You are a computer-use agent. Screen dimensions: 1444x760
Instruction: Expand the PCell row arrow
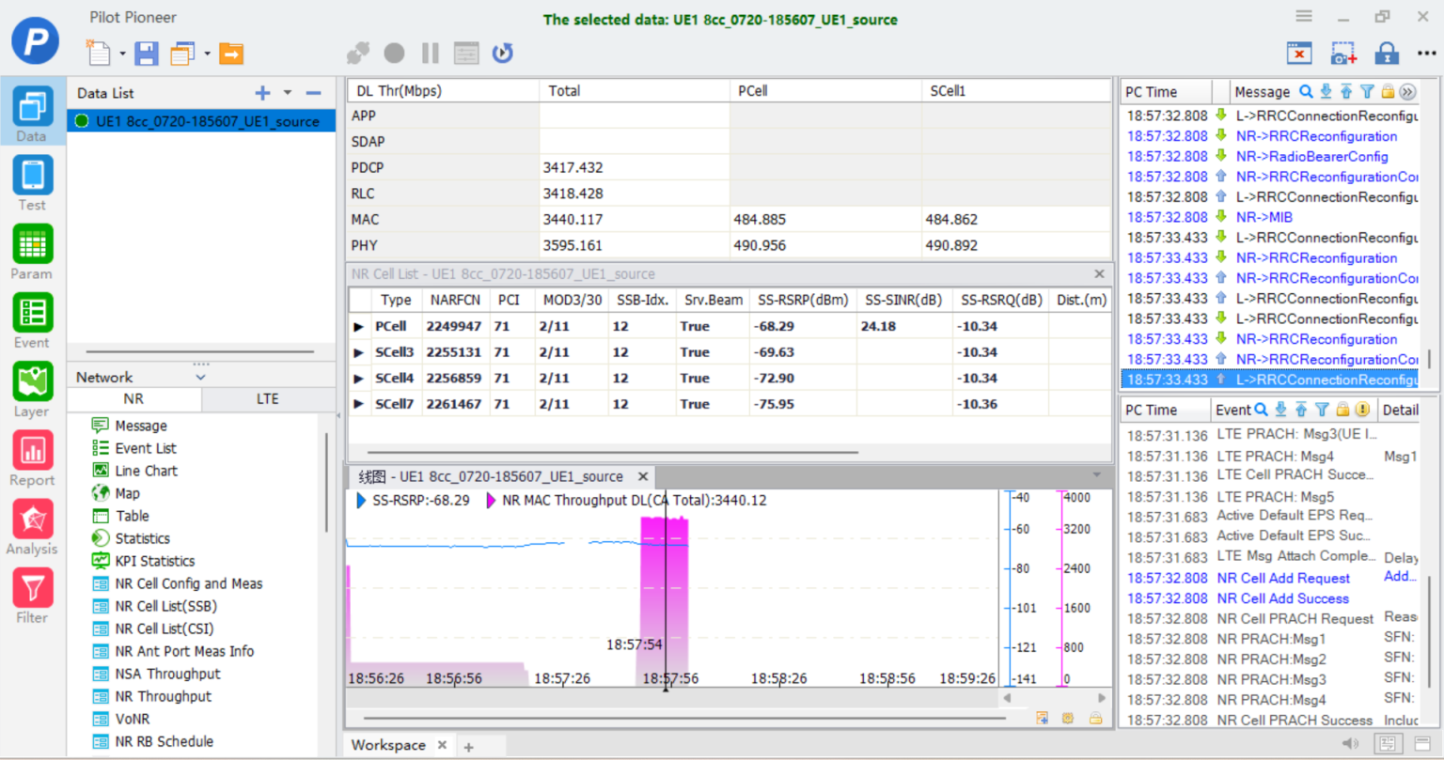pyautogui.click(x=359, y=327)
